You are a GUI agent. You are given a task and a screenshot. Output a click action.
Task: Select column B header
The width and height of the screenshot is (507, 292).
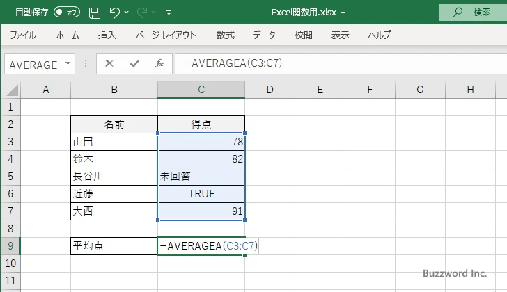click(114, 90)
